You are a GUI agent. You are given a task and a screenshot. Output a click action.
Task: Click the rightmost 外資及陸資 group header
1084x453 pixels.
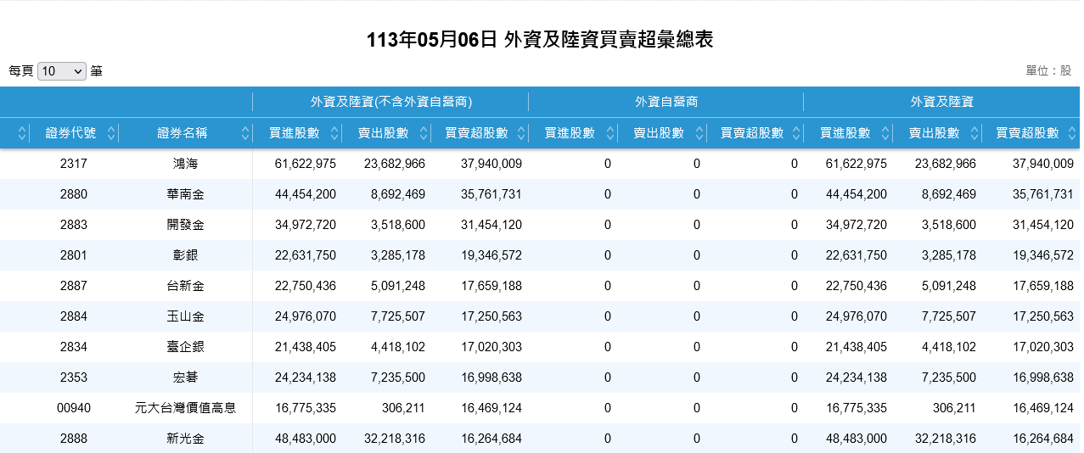[x=941, y=102]
